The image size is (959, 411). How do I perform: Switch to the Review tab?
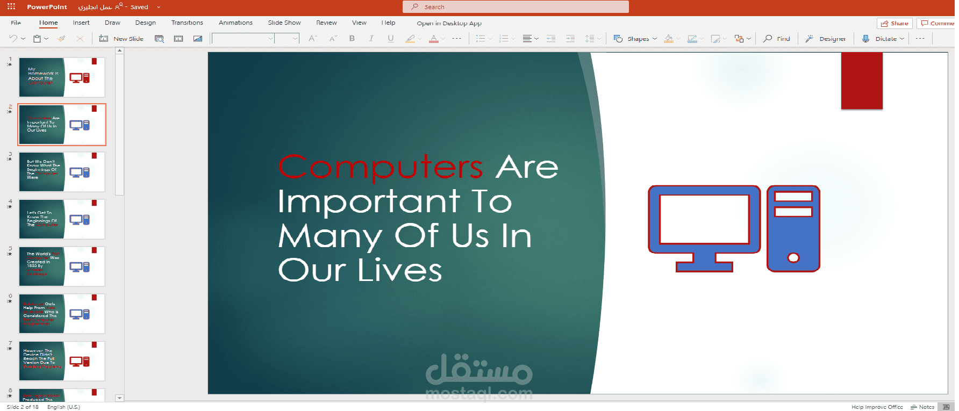point(326,23)
